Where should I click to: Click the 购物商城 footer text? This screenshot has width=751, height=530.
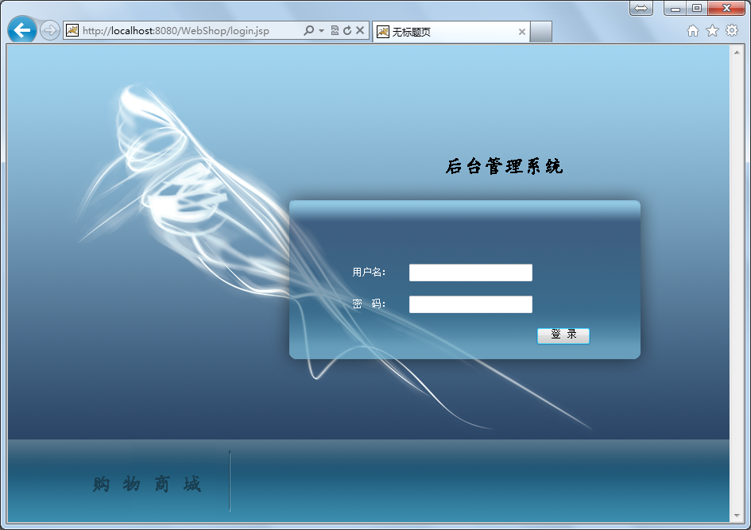[x=147, y=484]
